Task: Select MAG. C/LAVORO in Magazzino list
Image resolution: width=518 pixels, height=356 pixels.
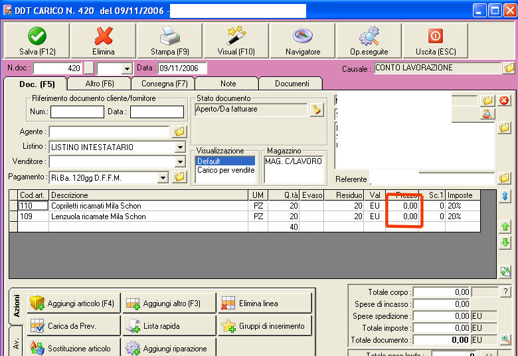Action: coord(294,161)
